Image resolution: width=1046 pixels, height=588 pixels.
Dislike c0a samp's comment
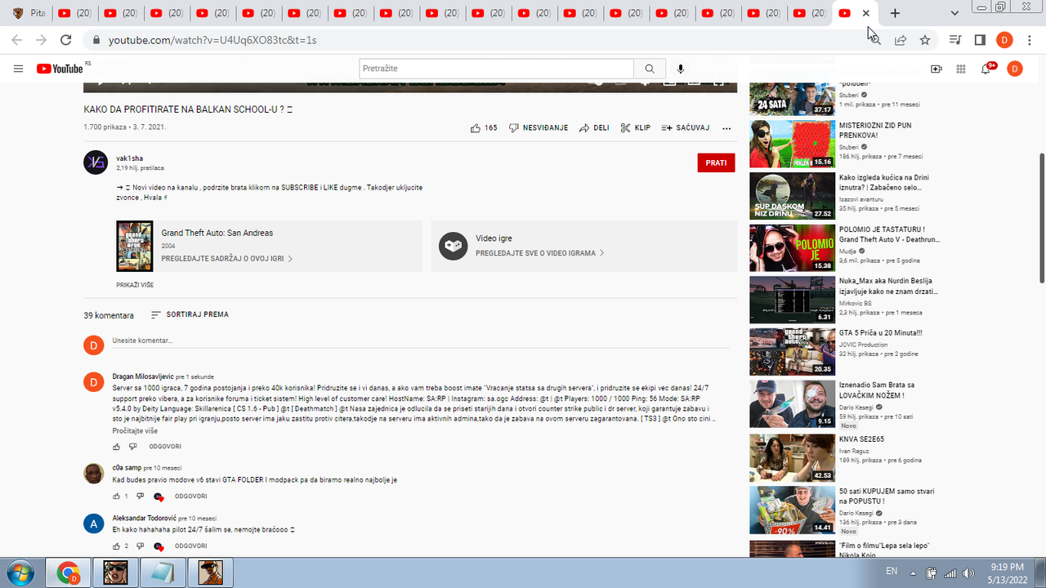140,496
